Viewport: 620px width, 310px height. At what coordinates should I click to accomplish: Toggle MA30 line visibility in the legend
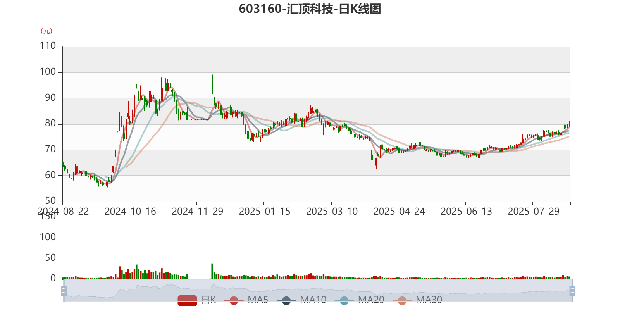(417, 300)
